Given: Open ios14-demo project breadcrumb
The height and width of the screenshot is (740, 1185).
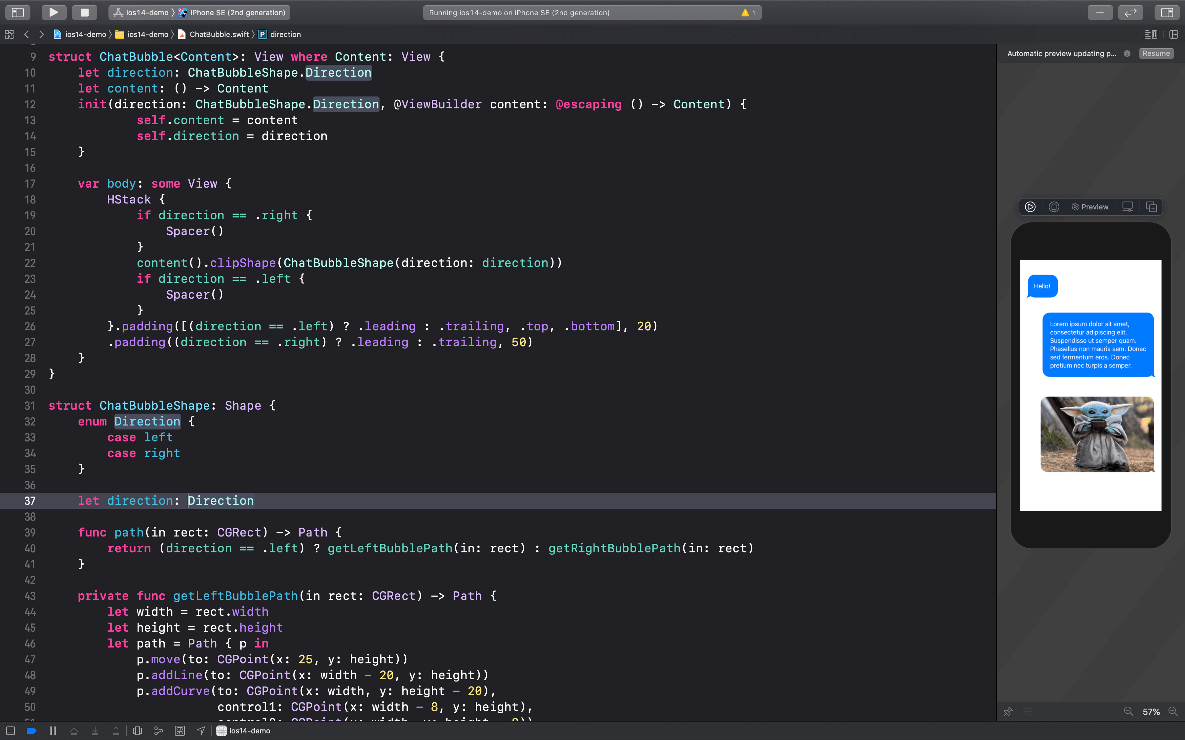Looking at the screenshot, I should (x=80, y=34).
